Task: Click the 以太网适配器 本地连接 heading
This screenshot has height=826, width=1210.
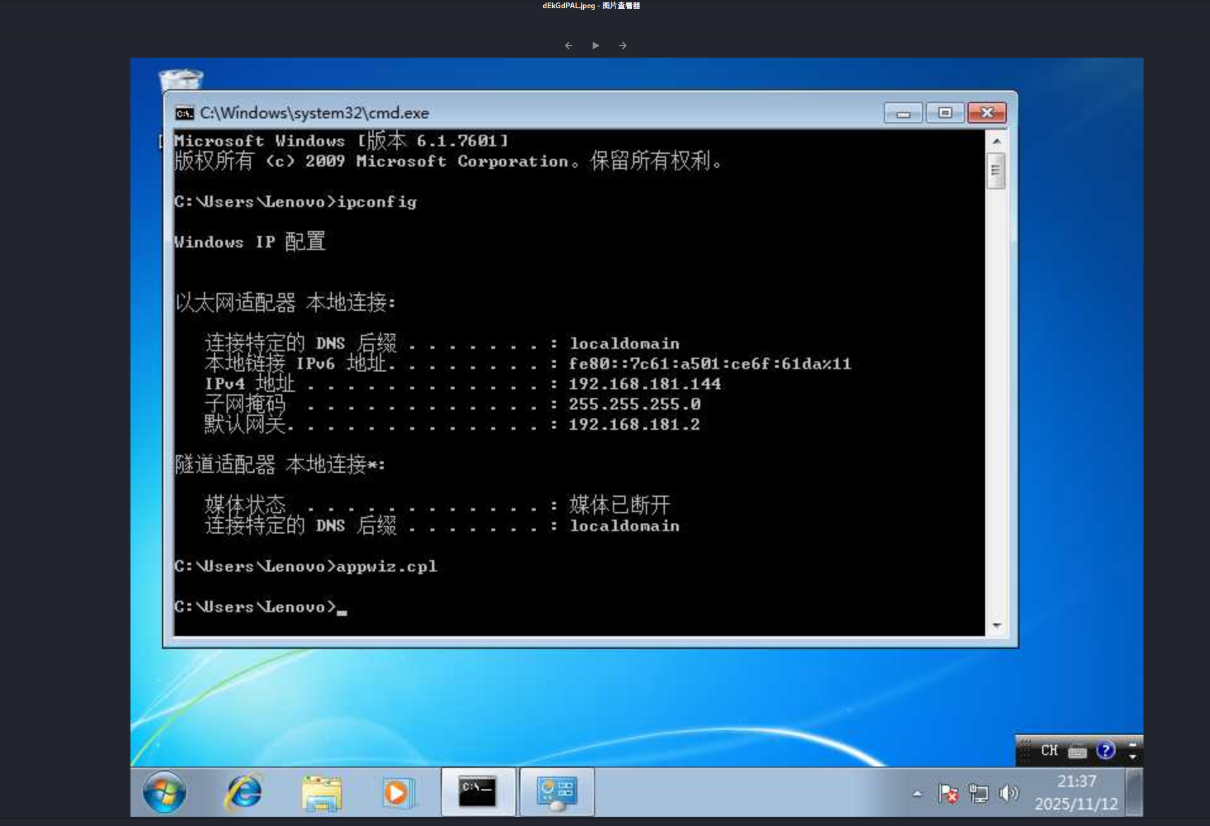Action: 285,303
